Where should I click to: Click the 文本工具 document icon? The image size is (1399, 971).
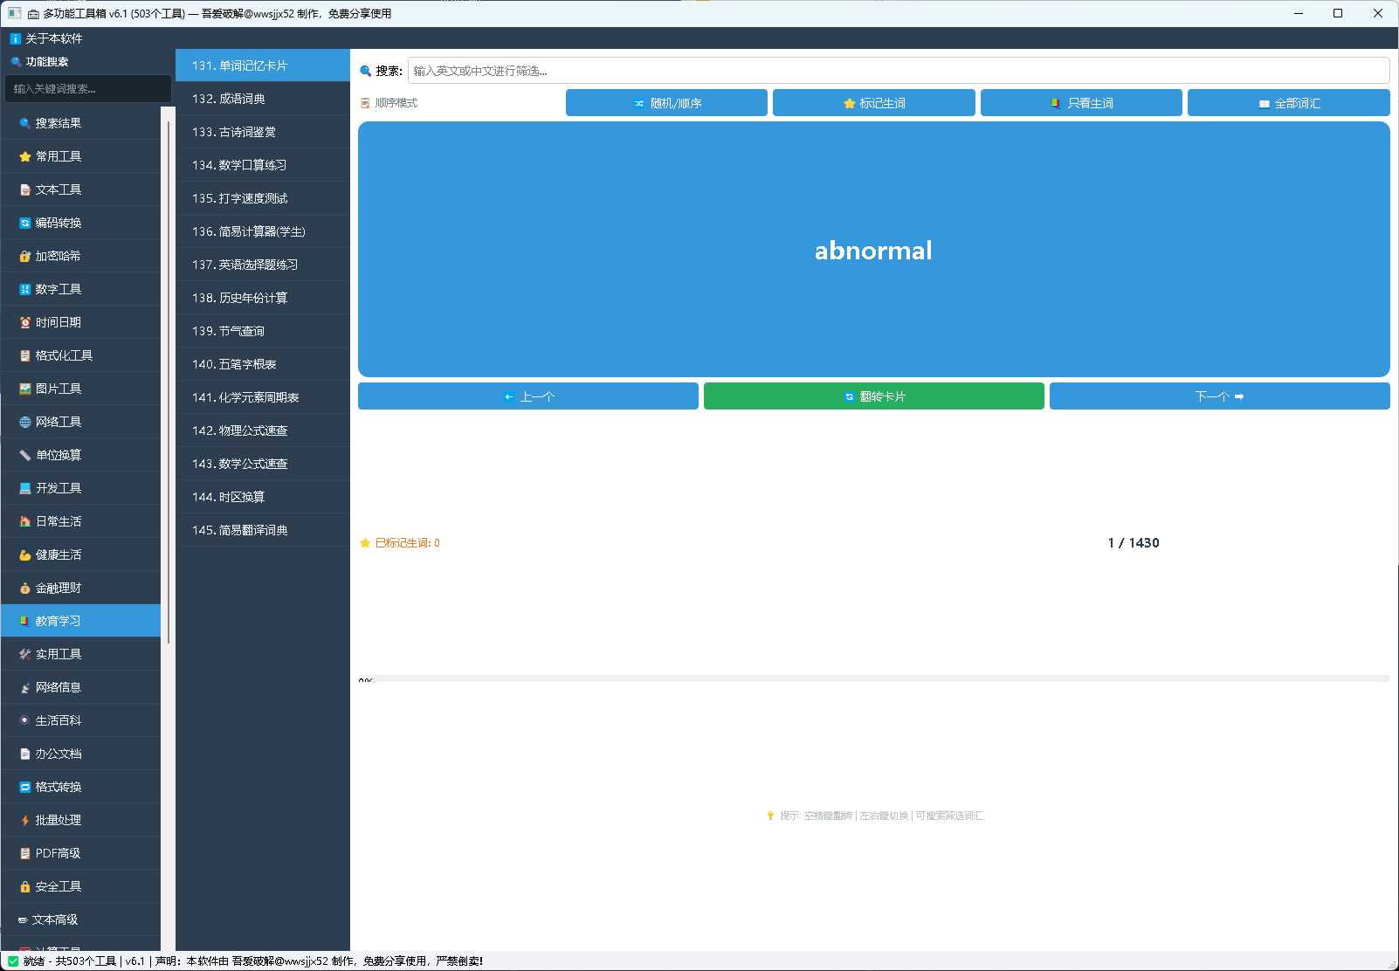click(x=25, y=189)
